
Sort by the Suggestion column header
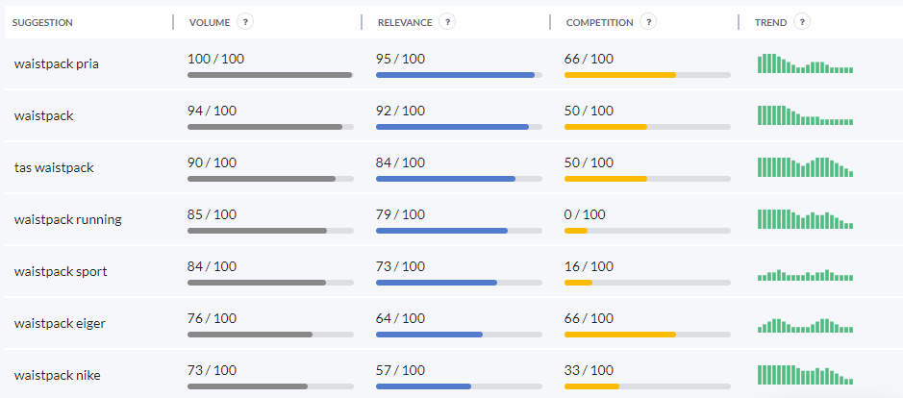pos(42,22)
